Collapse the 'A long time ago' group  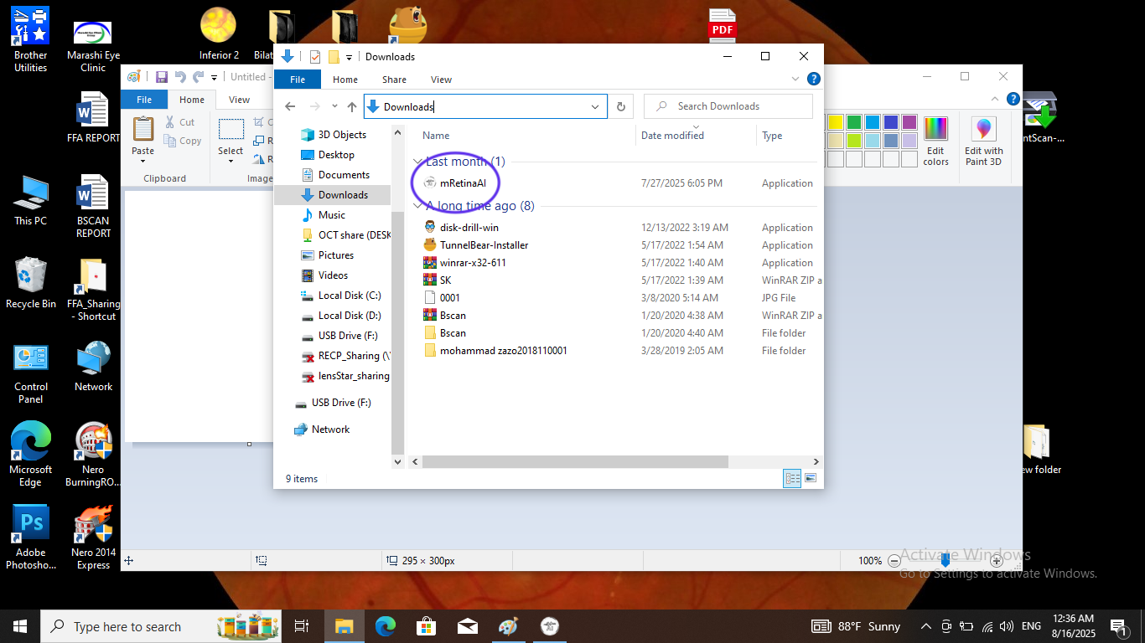click(x=417, y=206)
